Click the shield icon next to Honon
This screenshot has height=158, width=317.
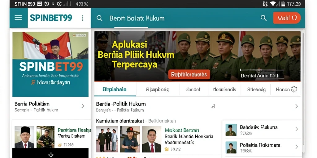[294, 89]
